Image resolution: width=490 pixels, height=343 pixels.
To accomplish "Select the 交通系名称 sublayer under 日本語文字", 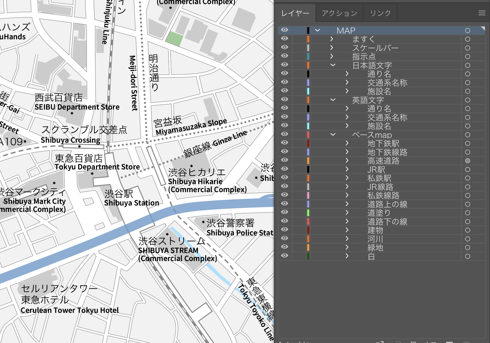I will coord(382,83).
